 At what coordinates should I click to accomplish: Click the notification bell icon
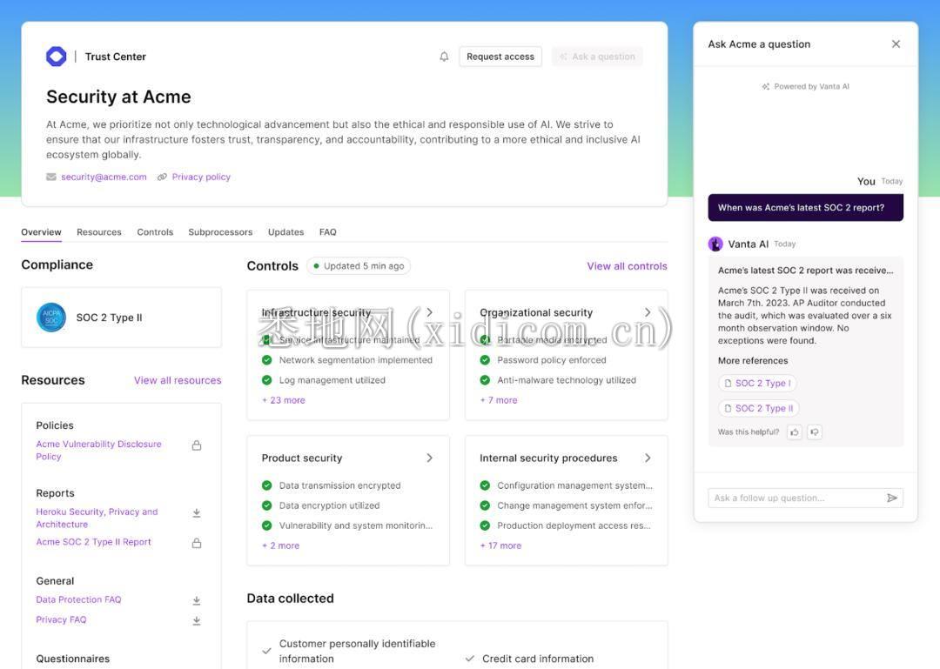[444, 57]
